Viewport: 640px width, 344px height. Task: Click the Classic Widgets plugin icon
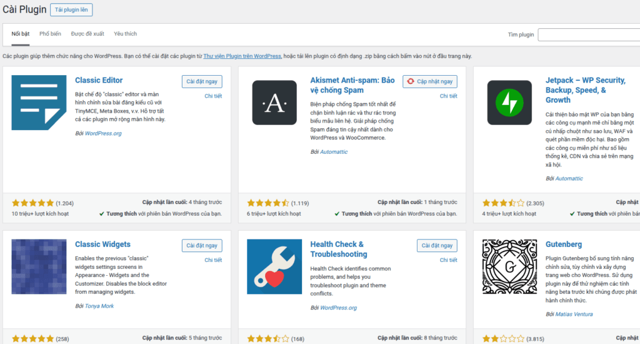[39, 267]
